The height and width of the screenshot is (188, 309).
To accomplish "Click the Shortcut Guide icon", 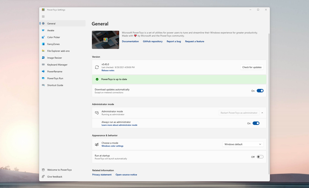I will (x=43, y=85).
